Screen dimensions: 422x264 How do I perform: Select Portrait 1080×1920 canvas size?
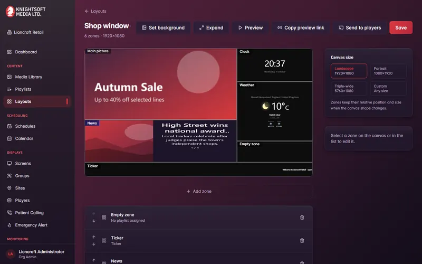pyautogui.click(x=388, y=71)
